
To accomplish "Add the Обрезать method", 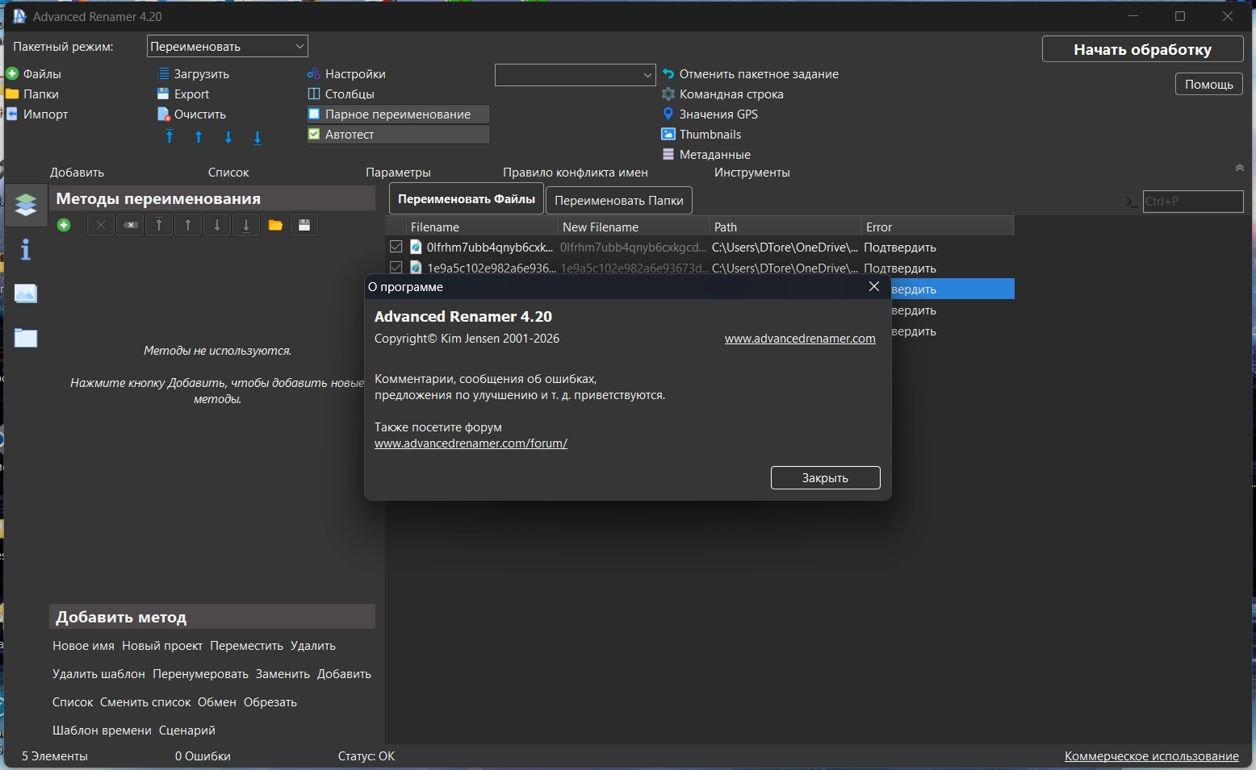I will pos(270,702).
